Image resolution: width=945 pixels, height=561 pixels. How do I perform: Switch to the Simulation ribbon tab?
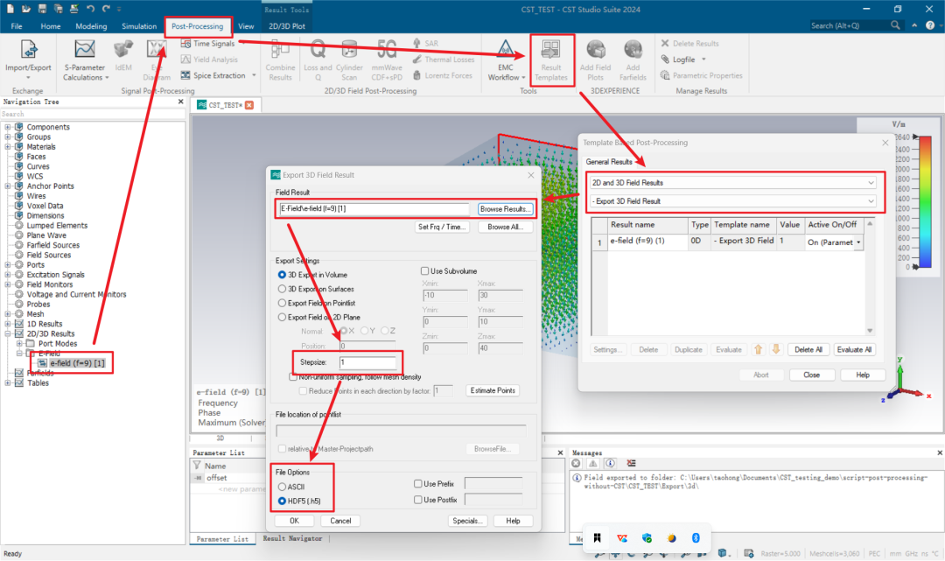(x=138, y=26)
